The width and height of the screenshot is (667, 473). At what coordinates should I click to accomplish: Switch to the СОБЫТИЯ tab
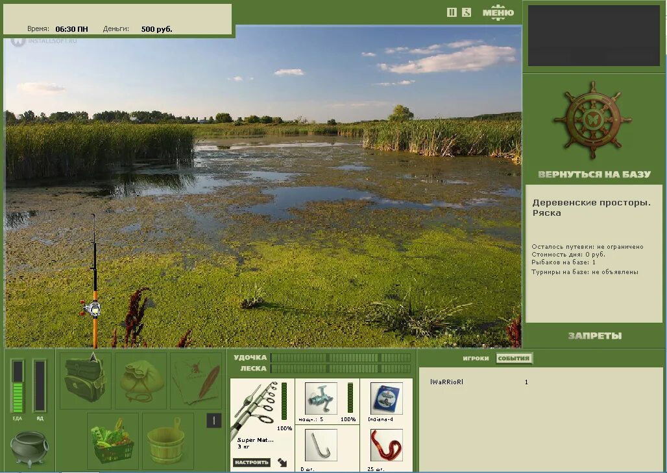tap(513, 358)
